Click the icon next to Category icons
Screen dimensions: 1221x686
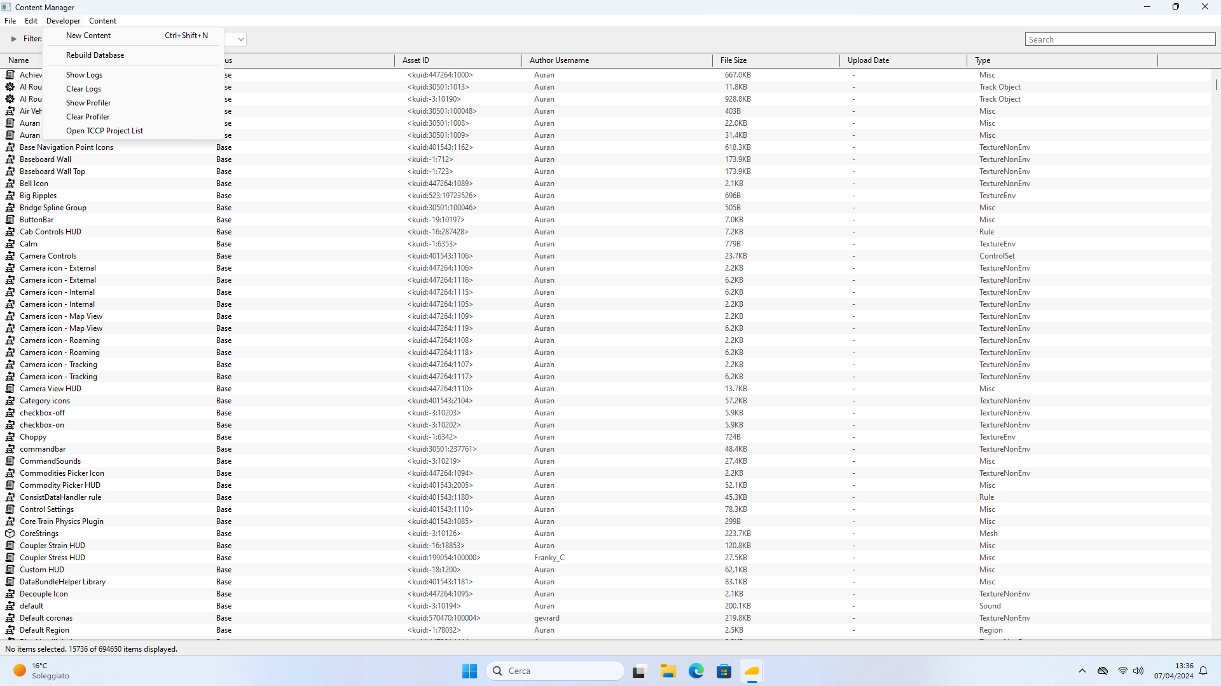[x=10, y=401]
